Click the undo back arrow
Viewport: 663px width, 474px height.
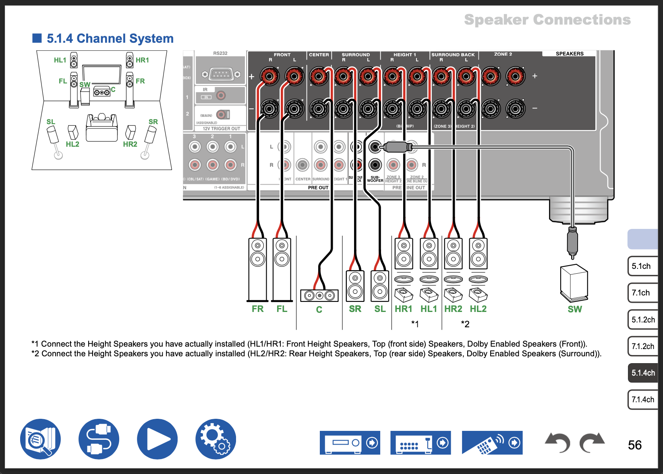click(557, 443)
